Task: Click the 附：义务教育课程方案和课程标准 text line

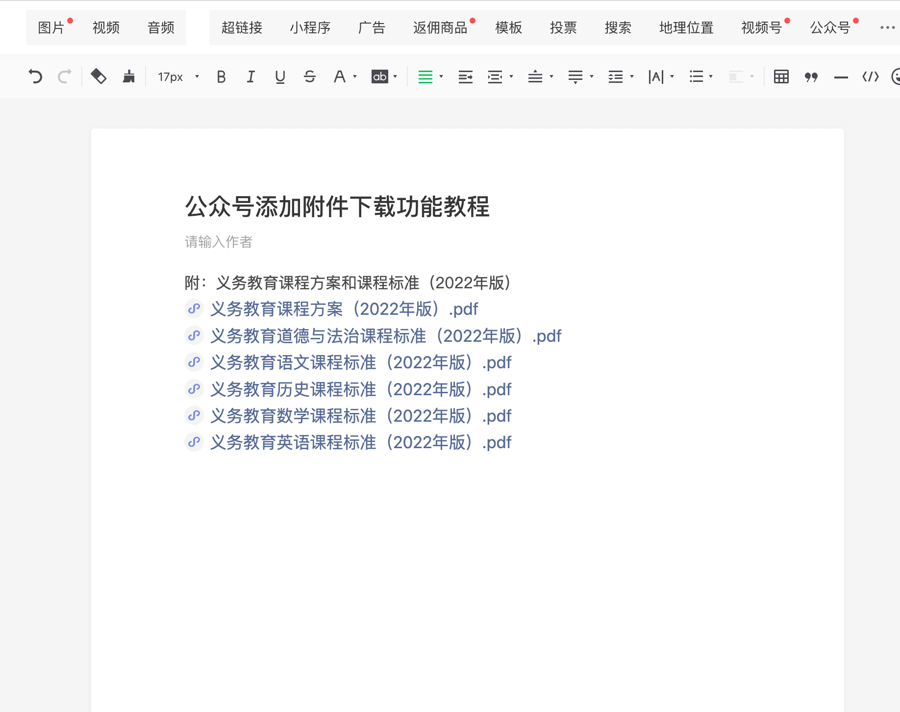Action: point(348,283)
